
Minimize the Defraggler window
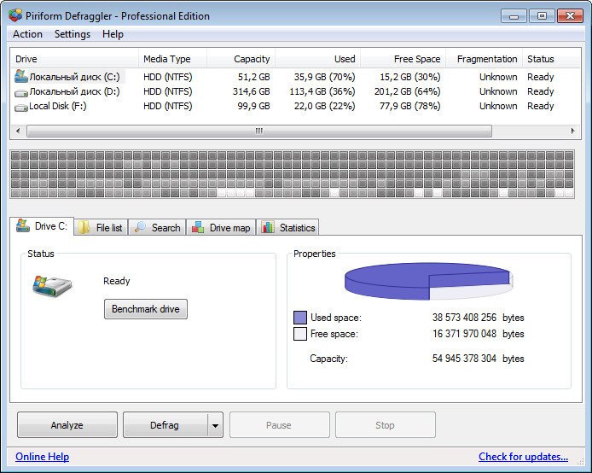tap(514, 16)
